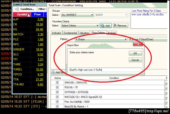Select the TFI symbol
This screenshot has width=170, height=114.
(15, 59)
